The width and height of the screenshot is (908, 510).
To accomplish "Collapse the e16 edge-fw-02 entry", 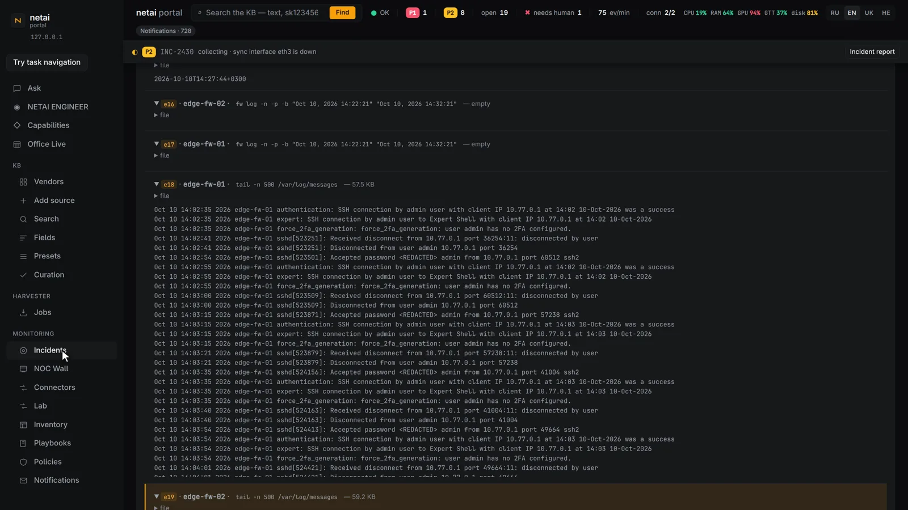I will click(x=157, y=104).
